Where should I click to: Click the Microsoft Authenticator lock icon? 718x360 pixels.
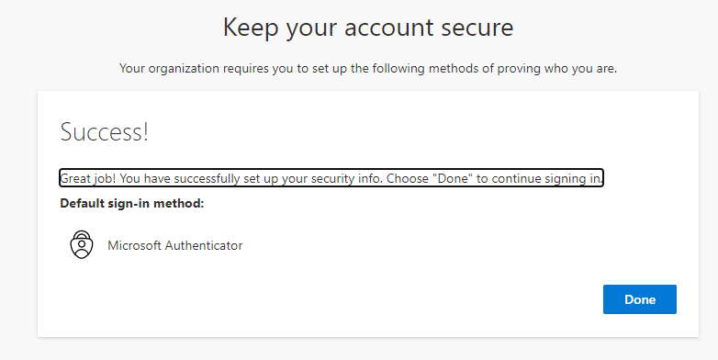(82, 244)
